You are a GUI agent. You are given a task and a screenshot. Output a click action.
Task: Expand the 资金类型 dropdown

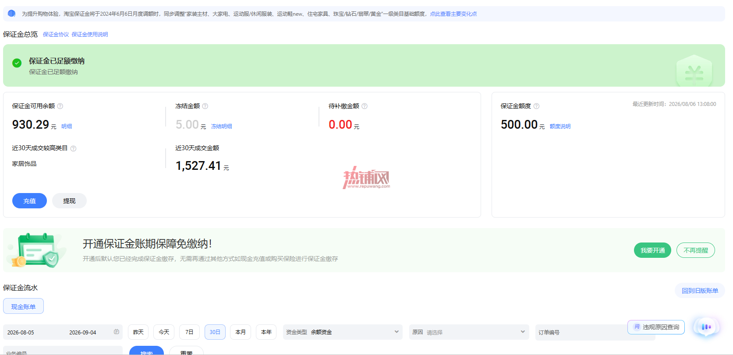[343, 332]
